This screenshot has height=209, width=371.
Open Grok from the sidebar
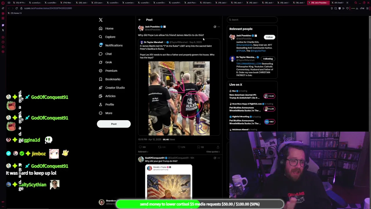pos(105,62)
